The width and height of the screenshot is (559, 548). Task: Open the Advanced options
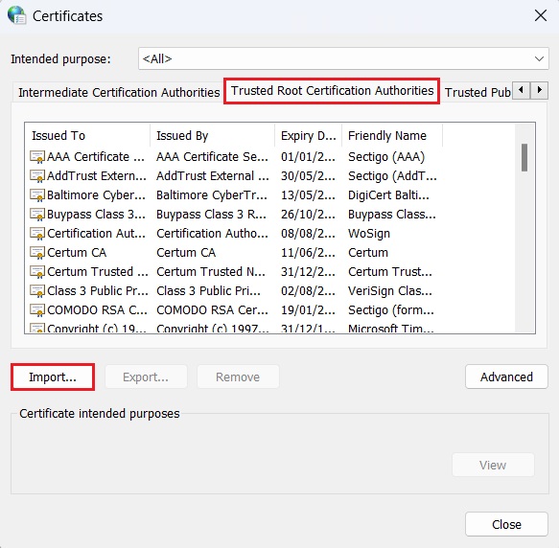506,377
